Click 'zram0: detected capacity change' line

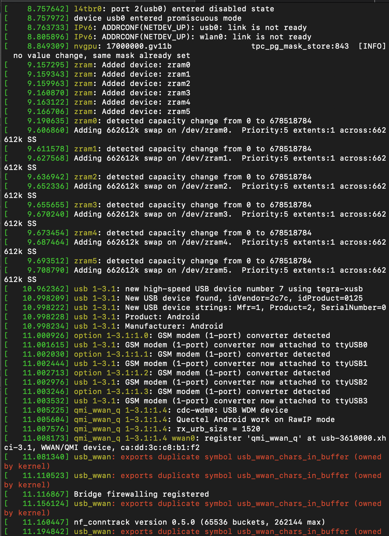pos(158,121)
